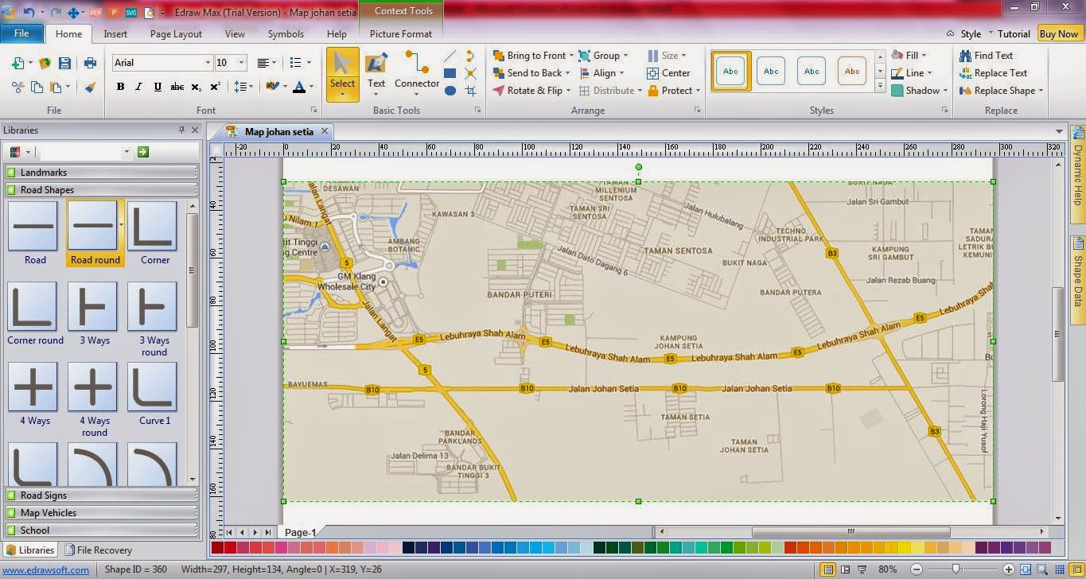Image resolution: width=1086 pixels, height=579 pixels.
Task: Click the Rotate & Flip icon
Action: point(499,91)
